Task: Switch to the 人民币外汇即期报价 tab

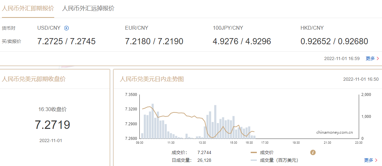Action: [28, 8]
